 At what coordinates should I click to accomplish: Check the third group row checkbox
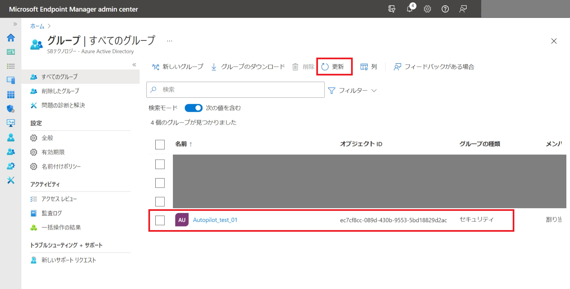click(x=160, y=202)
